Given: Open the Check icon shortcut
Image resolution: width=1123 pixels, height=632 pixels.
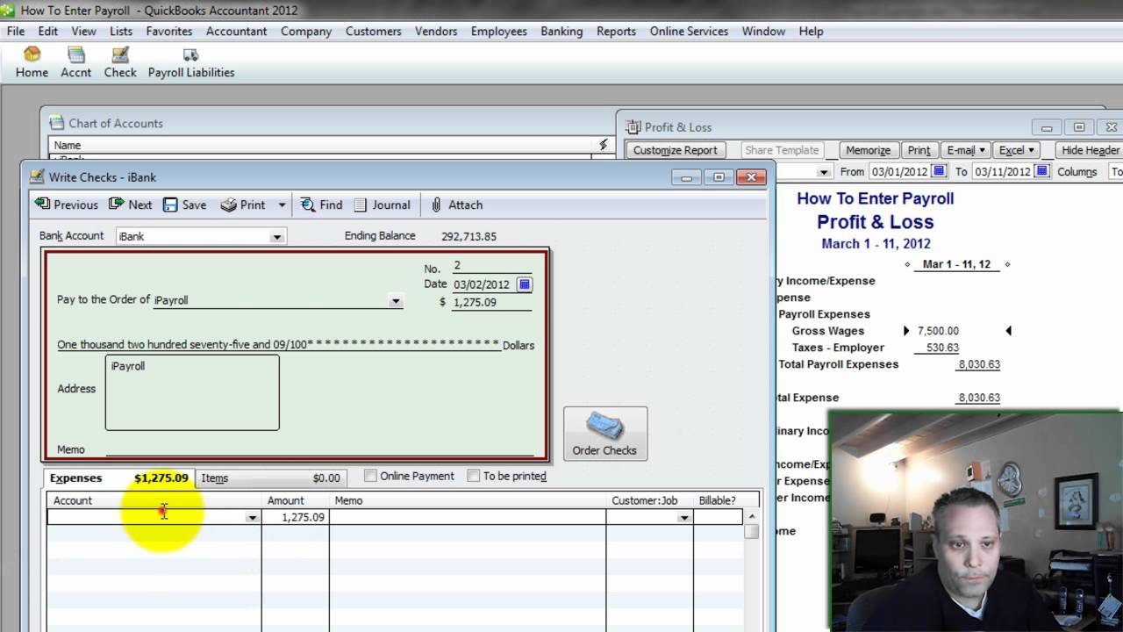Looking at the screenshot, I should pyautogui.click(x=120, y=62).
